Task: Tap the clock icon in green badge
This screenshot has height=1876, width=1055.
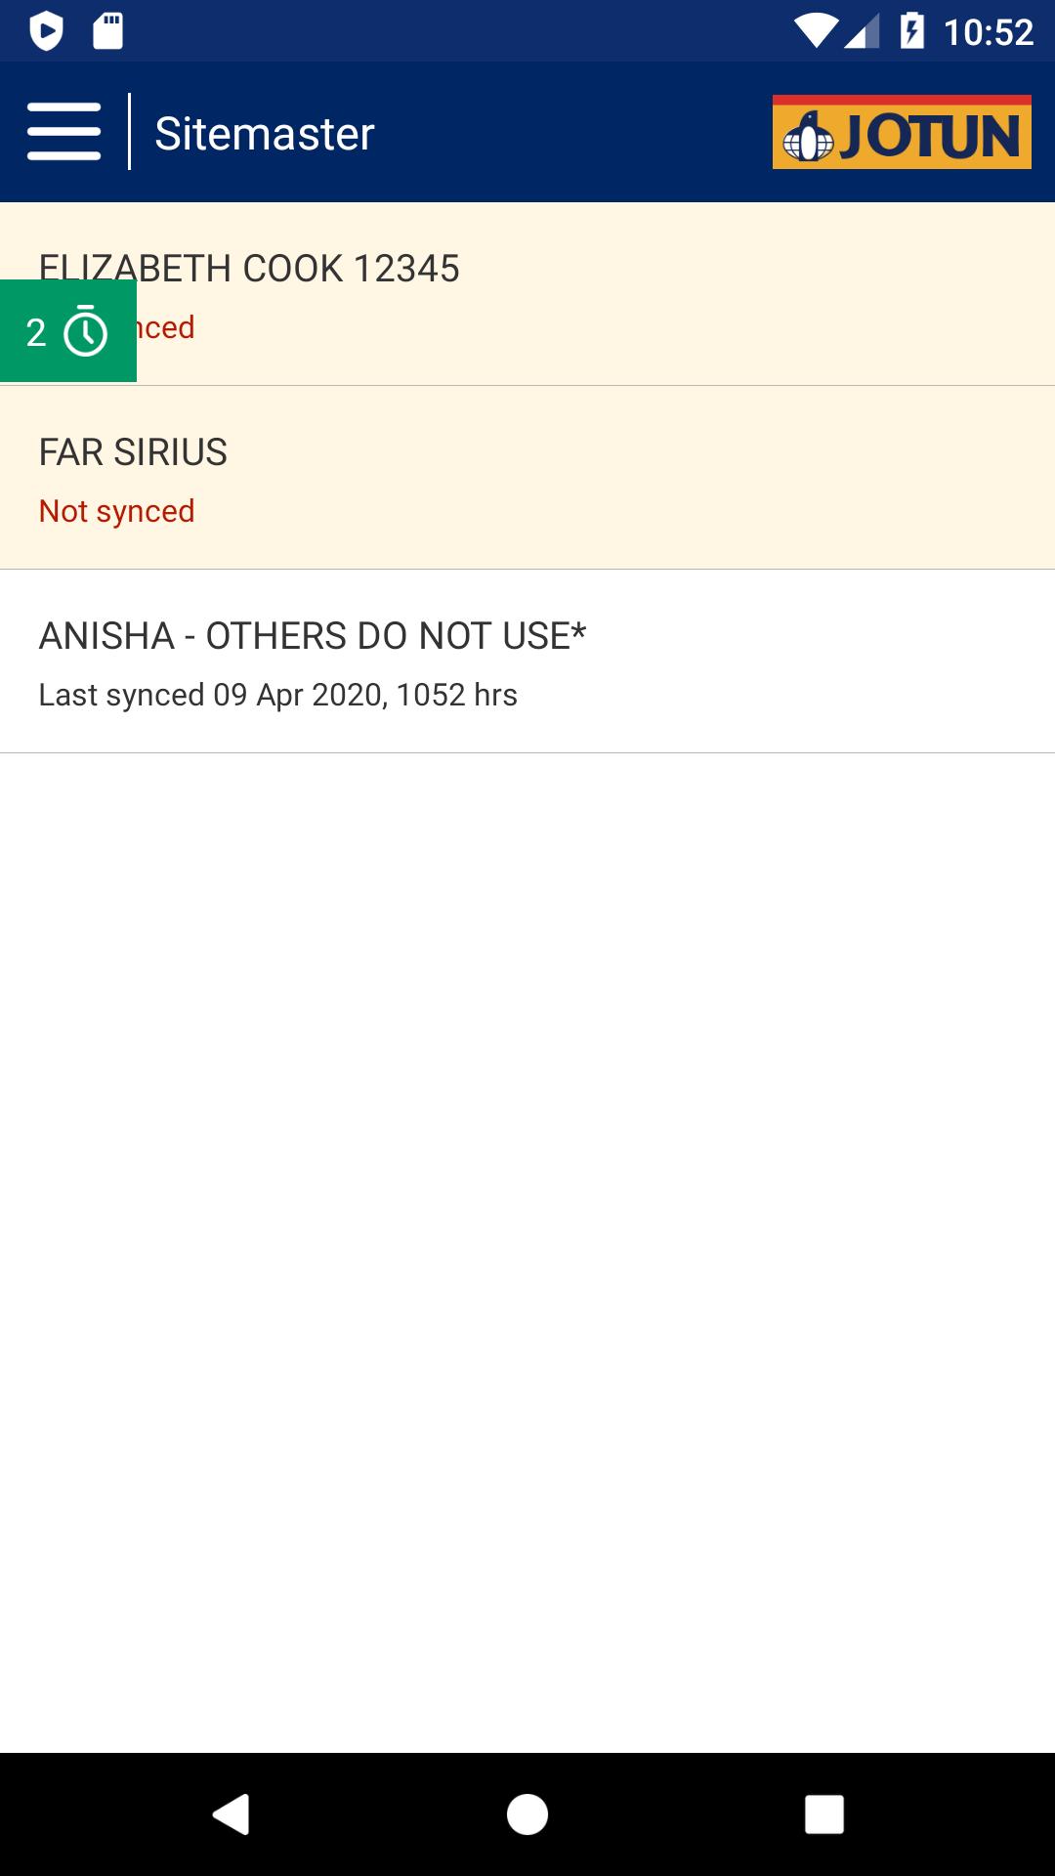Action: 86,332
